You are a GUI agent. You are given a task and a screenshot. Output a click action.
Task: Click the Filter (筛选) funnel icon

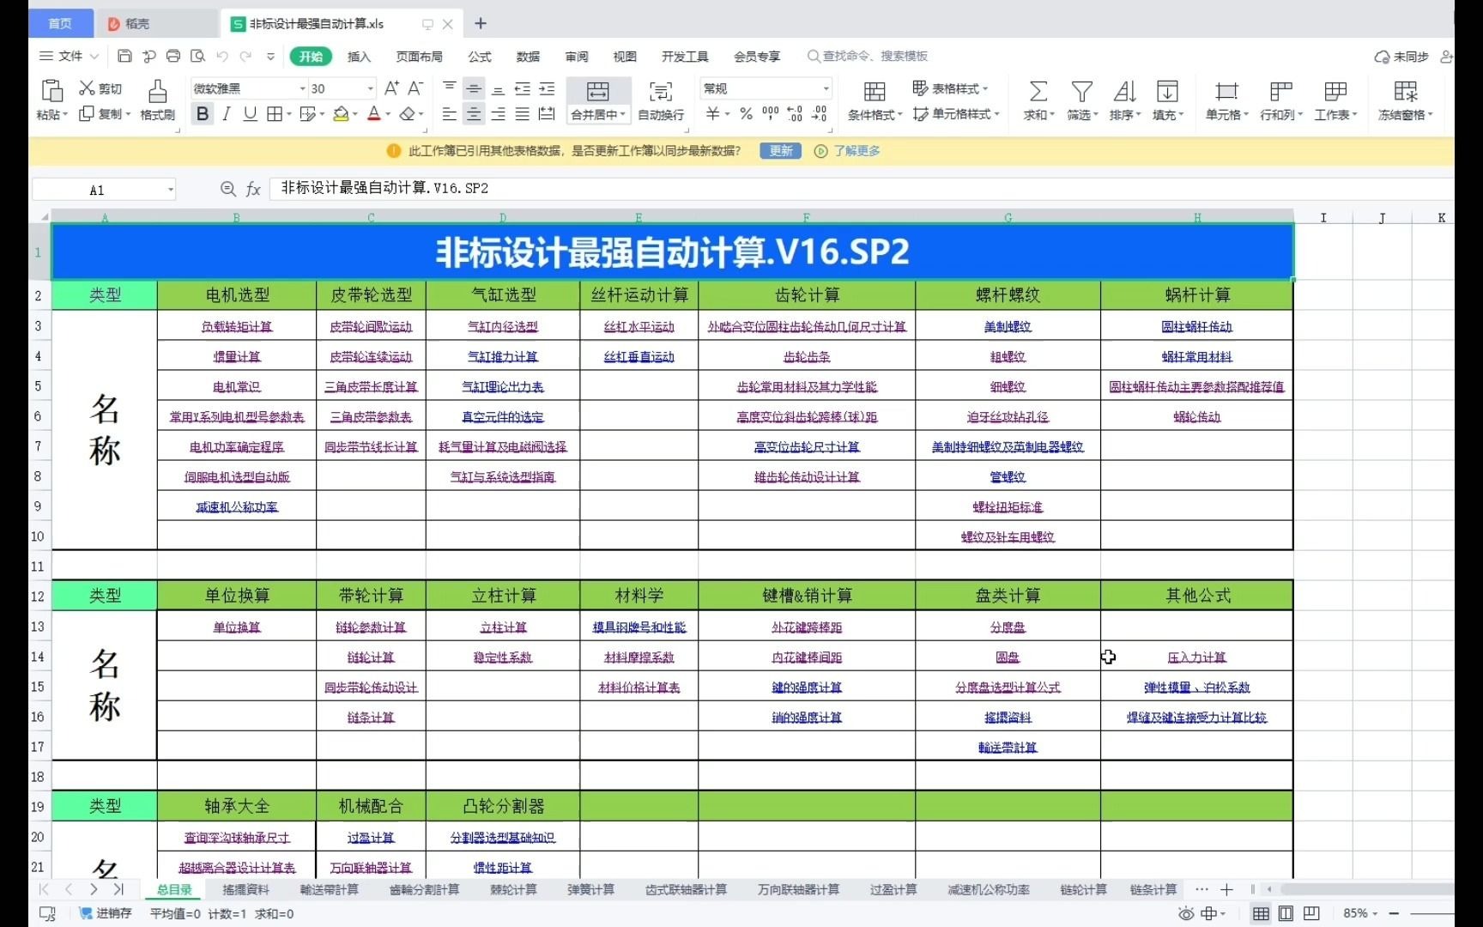[1082, 91]
